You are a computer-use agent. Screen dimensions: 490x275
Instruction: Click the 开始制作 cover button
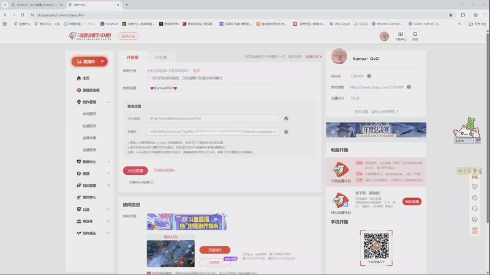[215, 250]
